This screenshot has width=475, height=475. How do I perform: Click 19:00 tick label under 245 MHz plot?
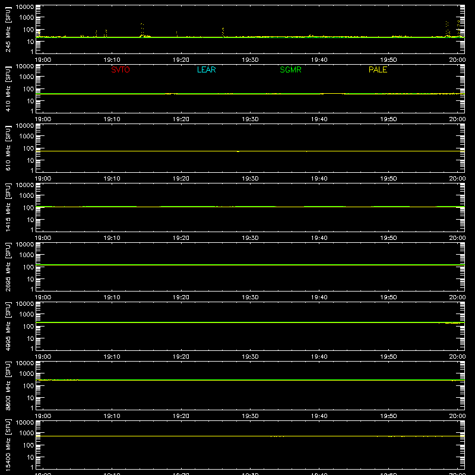pos(43,60)
